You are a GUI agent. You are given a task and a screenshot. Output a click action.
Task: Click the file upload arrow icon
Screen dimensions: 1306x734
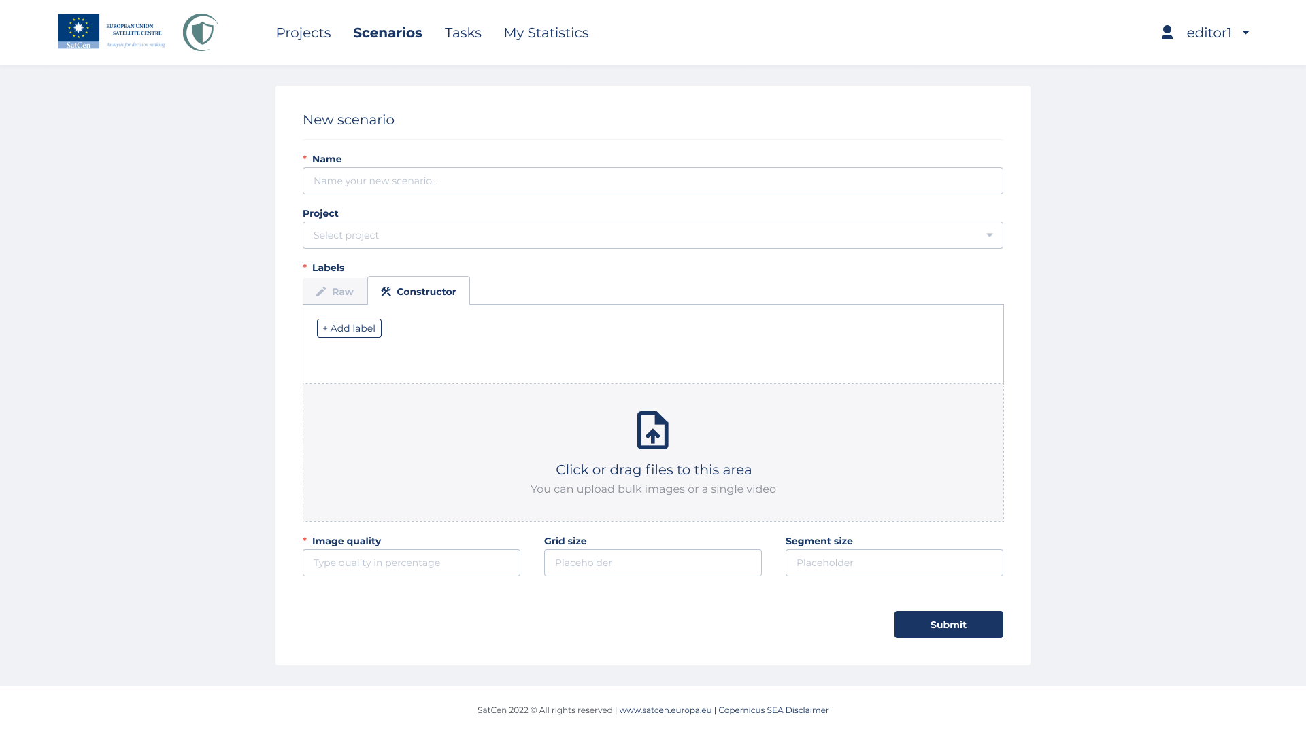pyautogui.click(x=652, y=430)
